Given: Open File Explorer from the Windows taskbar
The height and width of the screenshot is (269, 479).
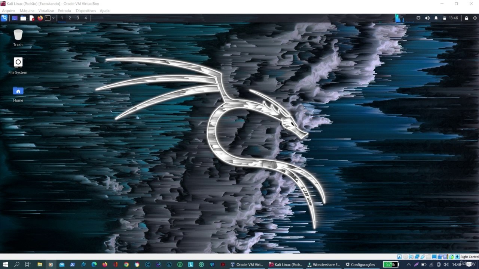Looking at the screenshot, I should 40,265.
